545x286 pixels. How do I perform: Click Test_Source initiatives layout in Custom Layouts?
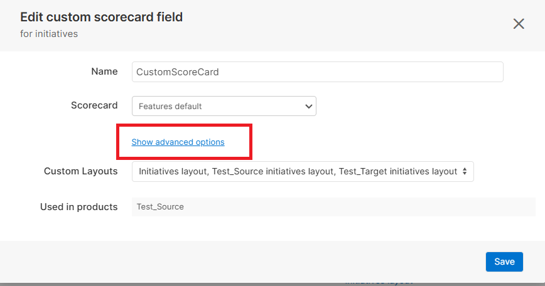272,171
